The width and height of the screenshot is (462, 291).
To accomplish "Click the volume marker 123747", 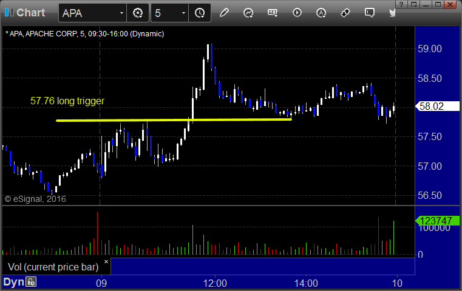I will click(437, 221).
